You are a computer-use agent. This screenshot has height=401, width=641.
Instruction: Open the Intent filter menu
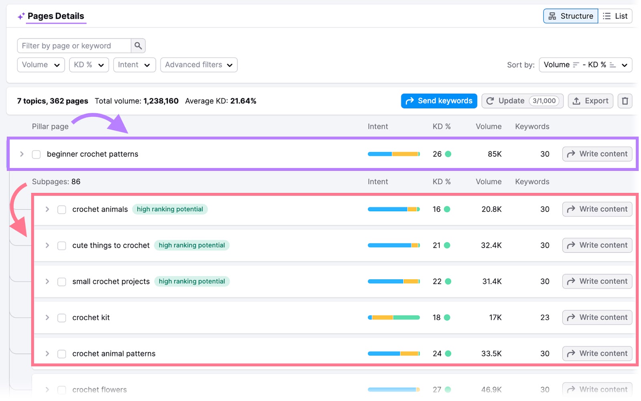[x=134, y=64]
